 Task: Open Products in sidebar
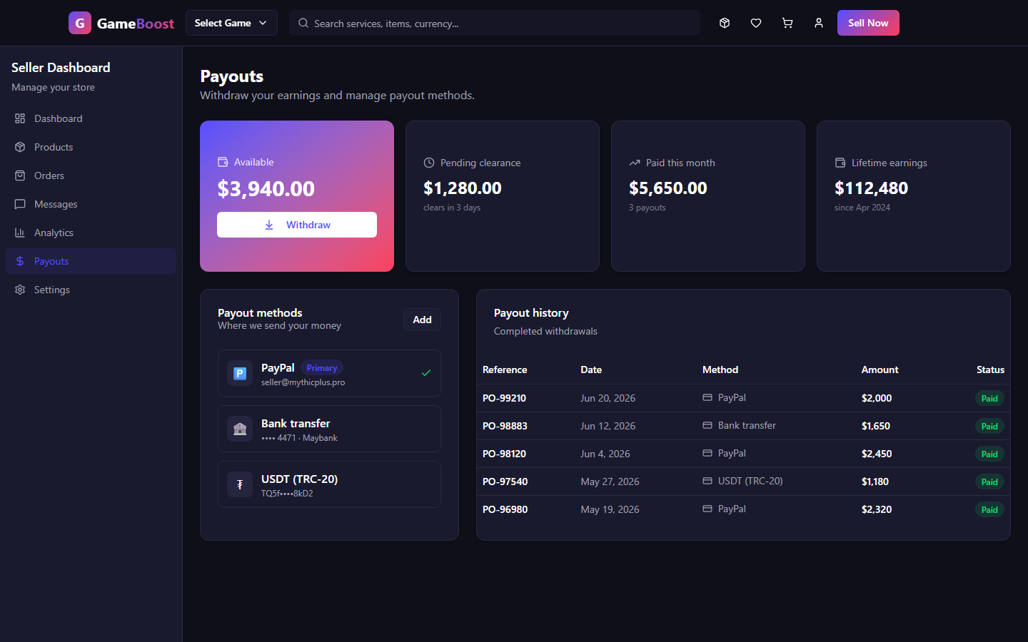pos(91,147)
